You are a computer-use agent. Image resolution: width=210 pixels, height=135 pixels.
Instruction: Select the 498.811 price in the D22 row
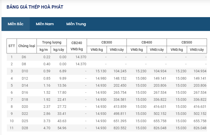coord(120,114)
